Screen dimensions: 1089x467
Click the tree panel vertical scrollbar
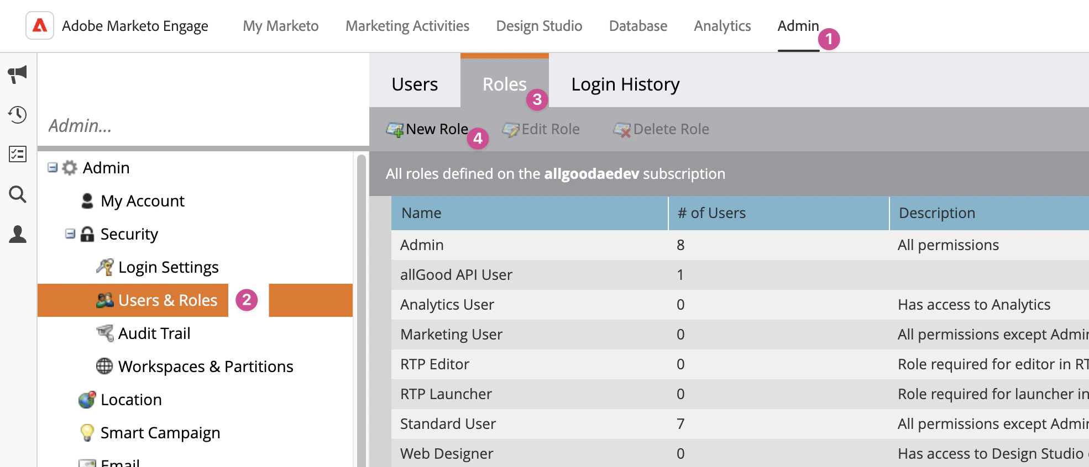tap(362, 310)
